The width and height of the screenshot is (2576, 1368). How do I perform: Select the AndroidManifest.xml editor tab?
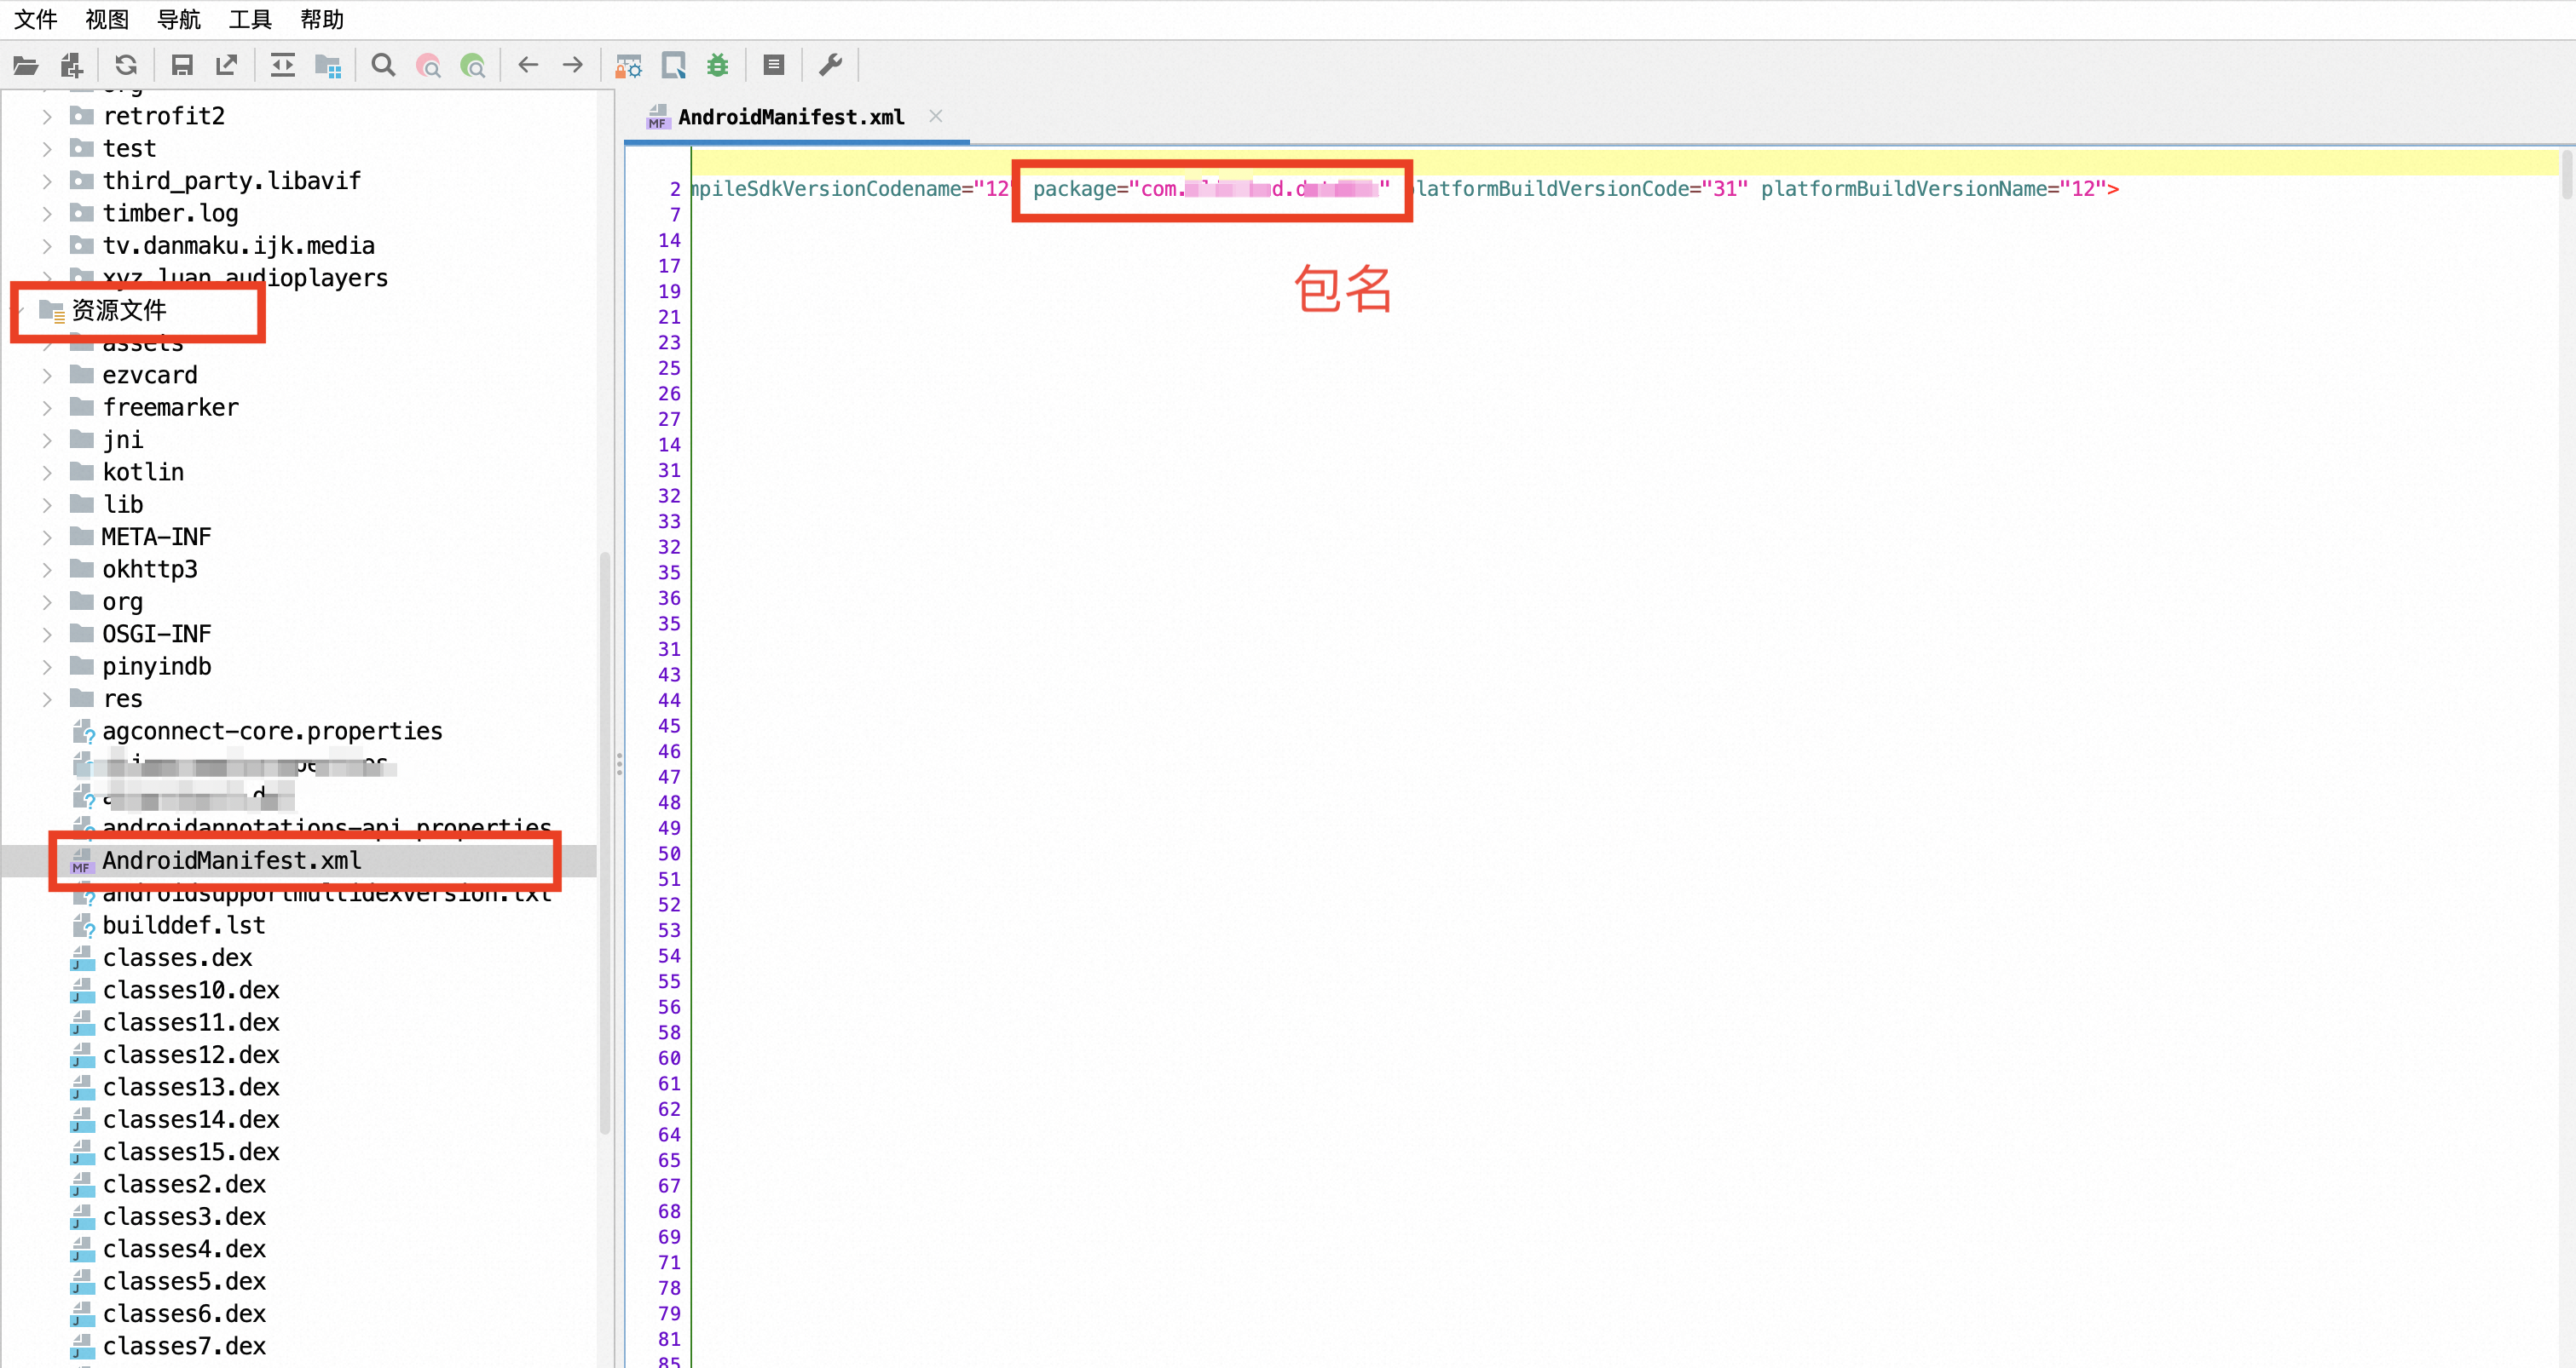pos(790,117)
